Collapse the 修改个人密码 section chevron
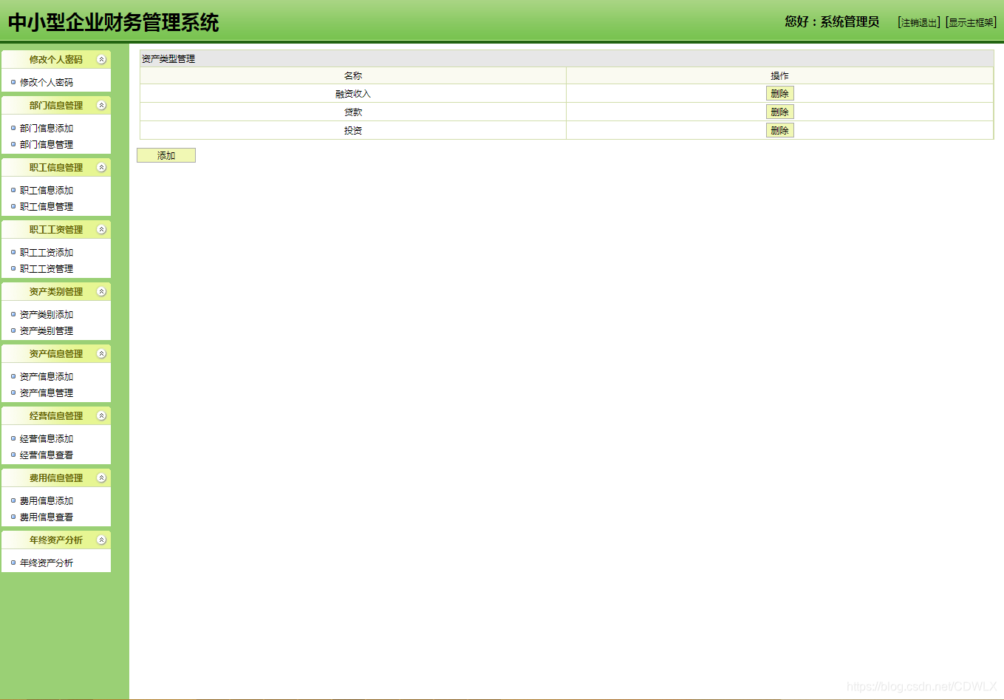Screen dimensions: 1004x700 click(102, 60)
